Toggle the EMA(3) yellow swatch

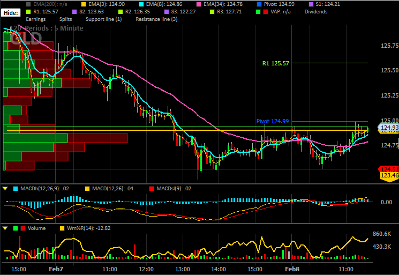pos(84,4)
